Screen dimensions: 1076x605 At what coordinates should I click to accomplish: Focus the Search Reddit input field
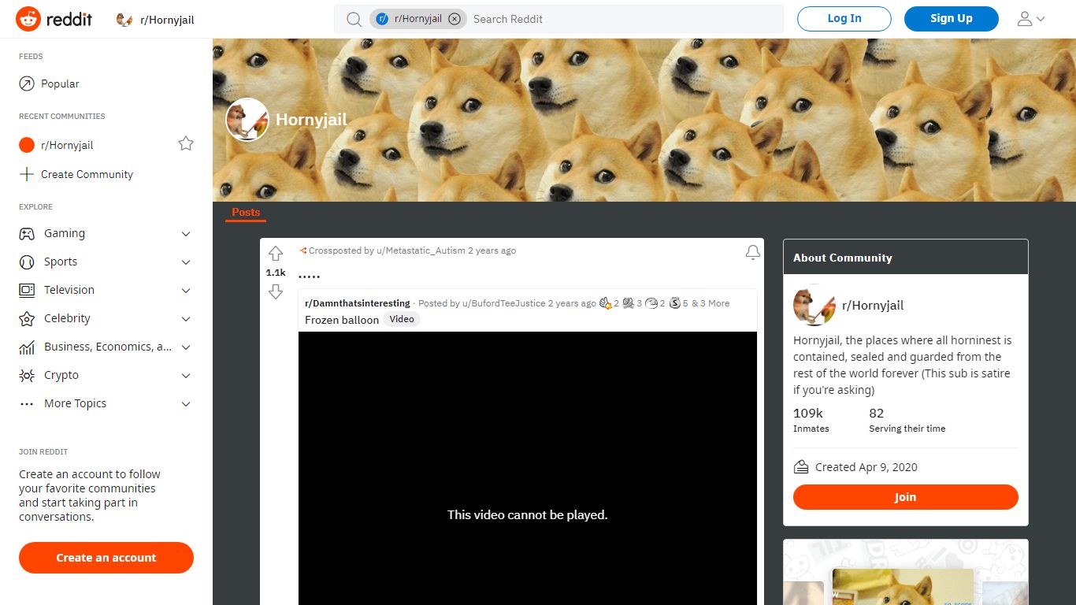coord(622,19)
